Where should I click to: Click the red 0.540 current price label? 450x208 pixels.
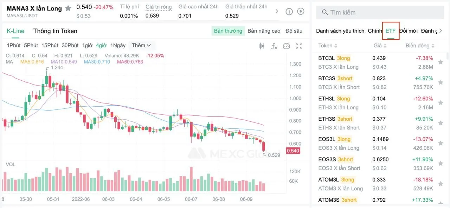tap(293, 151)
